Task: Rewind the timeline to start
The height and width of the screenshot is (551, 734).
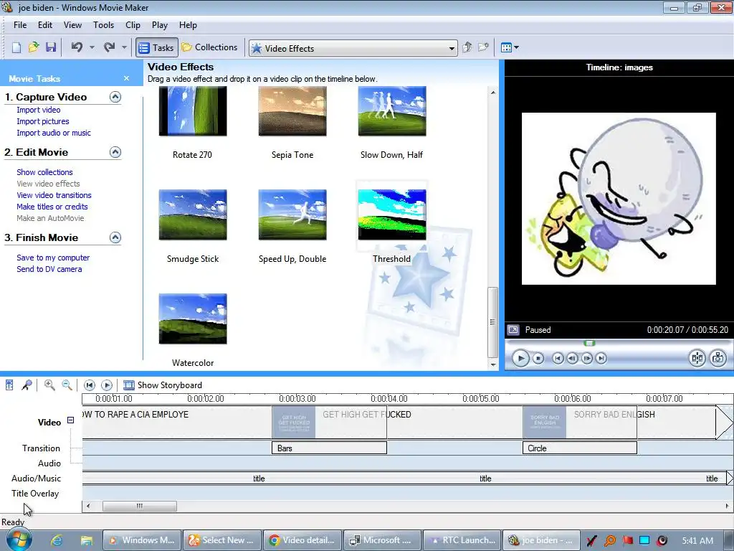Action: (x=89, y=385)
